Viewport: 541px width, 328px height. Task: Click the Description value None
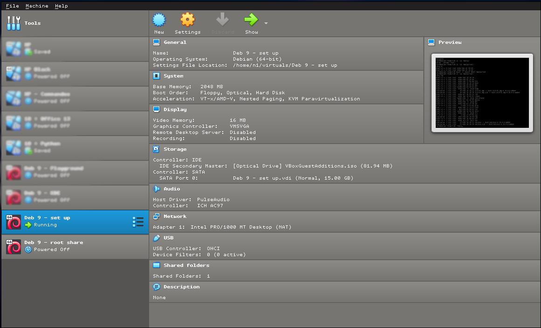pos(159,297)
